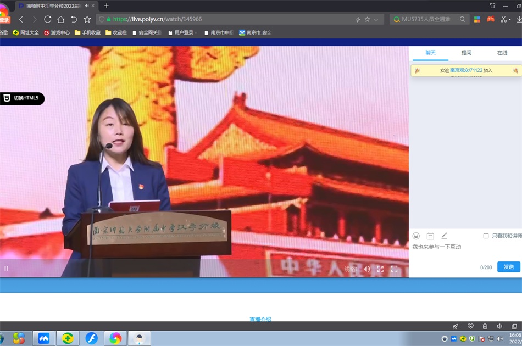The width and height of the screenshot is (522, 346).
Task: Open the 安全网关 bookmark
Action: coord(147,32)
